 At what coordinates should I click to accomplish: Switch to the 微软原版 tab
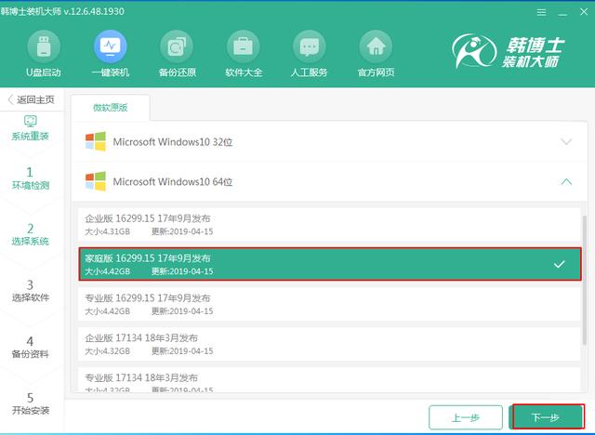coord(110,108)
